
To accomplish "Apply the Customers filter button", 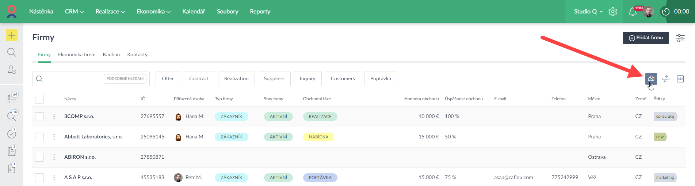I will (x=343, y=79).
